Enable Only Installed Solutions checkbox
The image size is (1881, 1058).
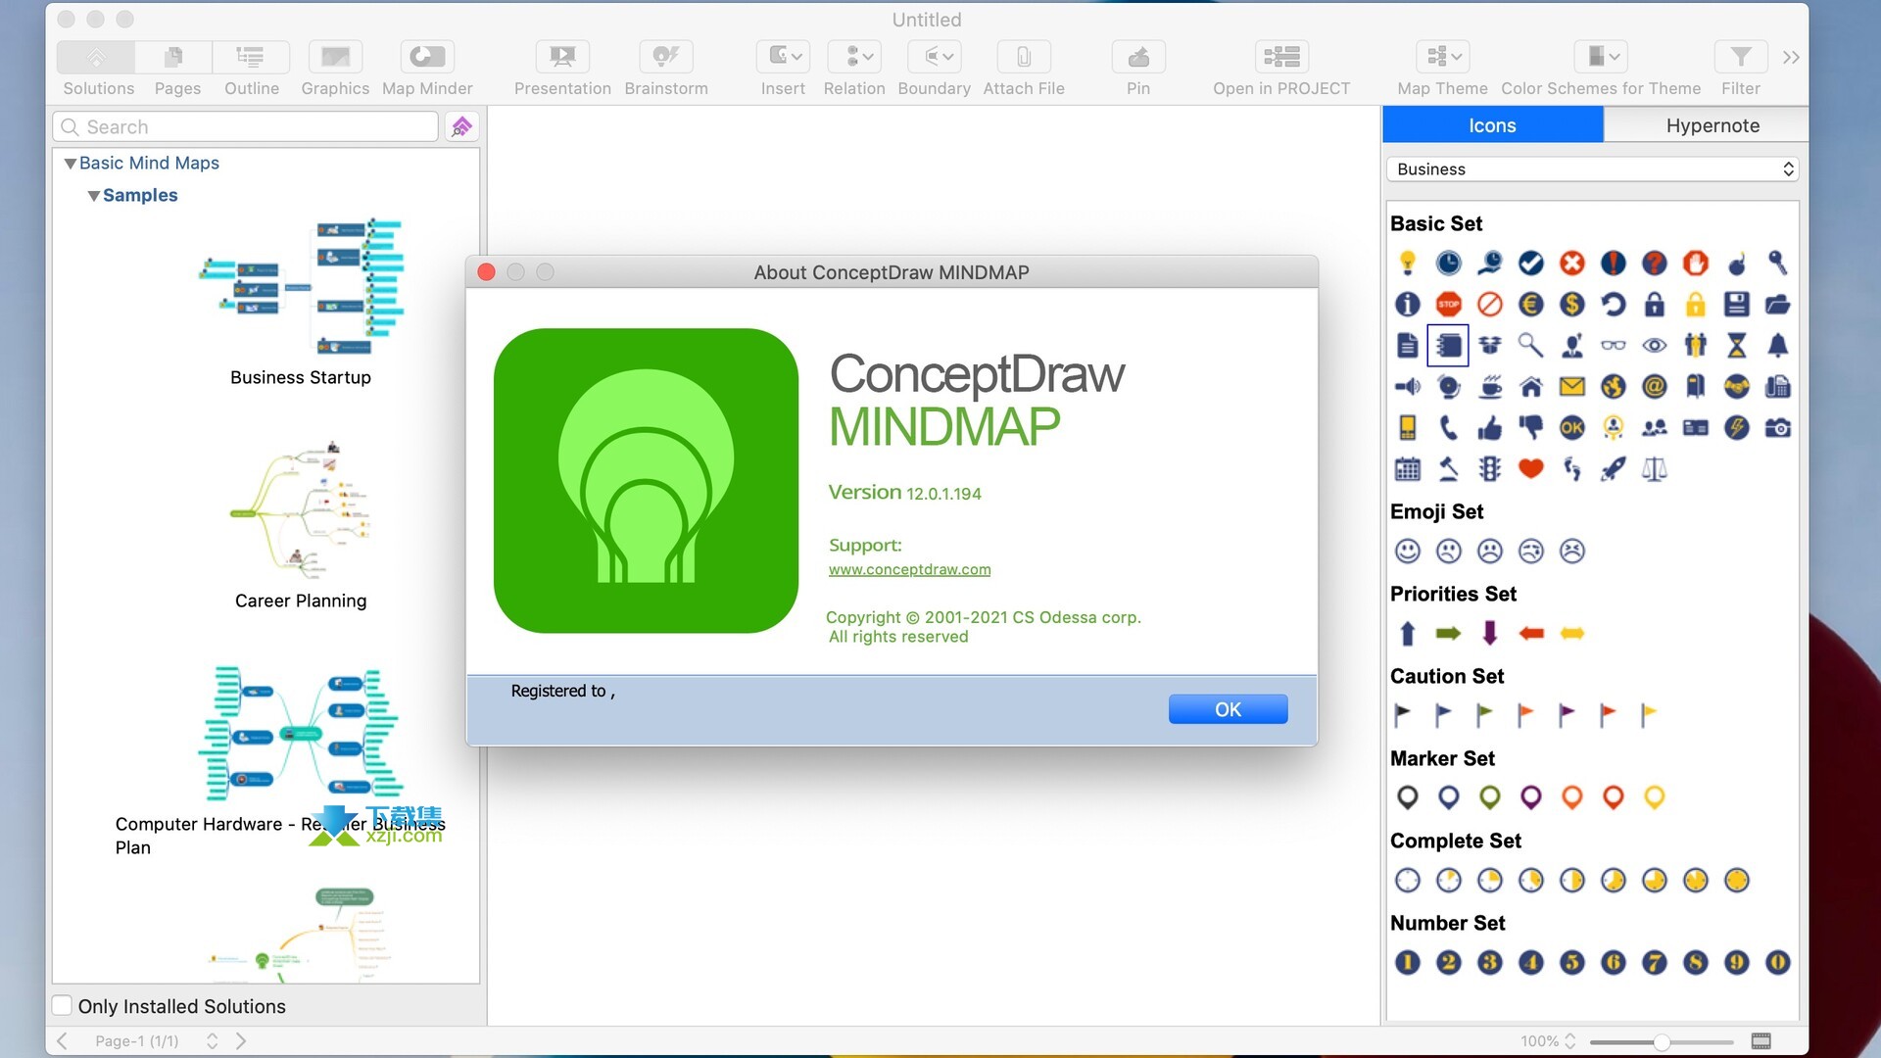[x=62, y=1005]
